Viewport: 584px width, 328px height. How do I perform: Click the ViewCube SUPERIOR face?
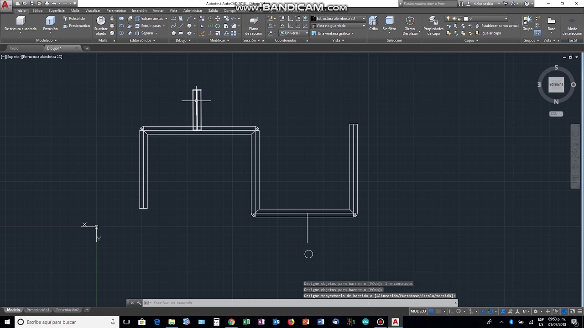pos(556,85)
